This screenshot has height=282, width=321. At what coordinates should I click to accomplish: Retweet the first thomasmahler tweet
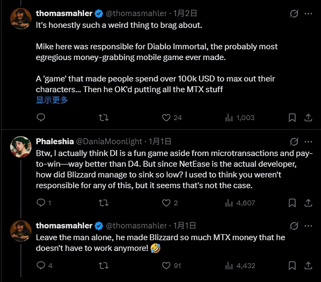[x=103, y=118]
